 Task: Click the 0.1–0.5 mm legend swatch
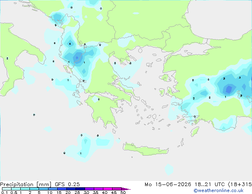coord(7,189)
